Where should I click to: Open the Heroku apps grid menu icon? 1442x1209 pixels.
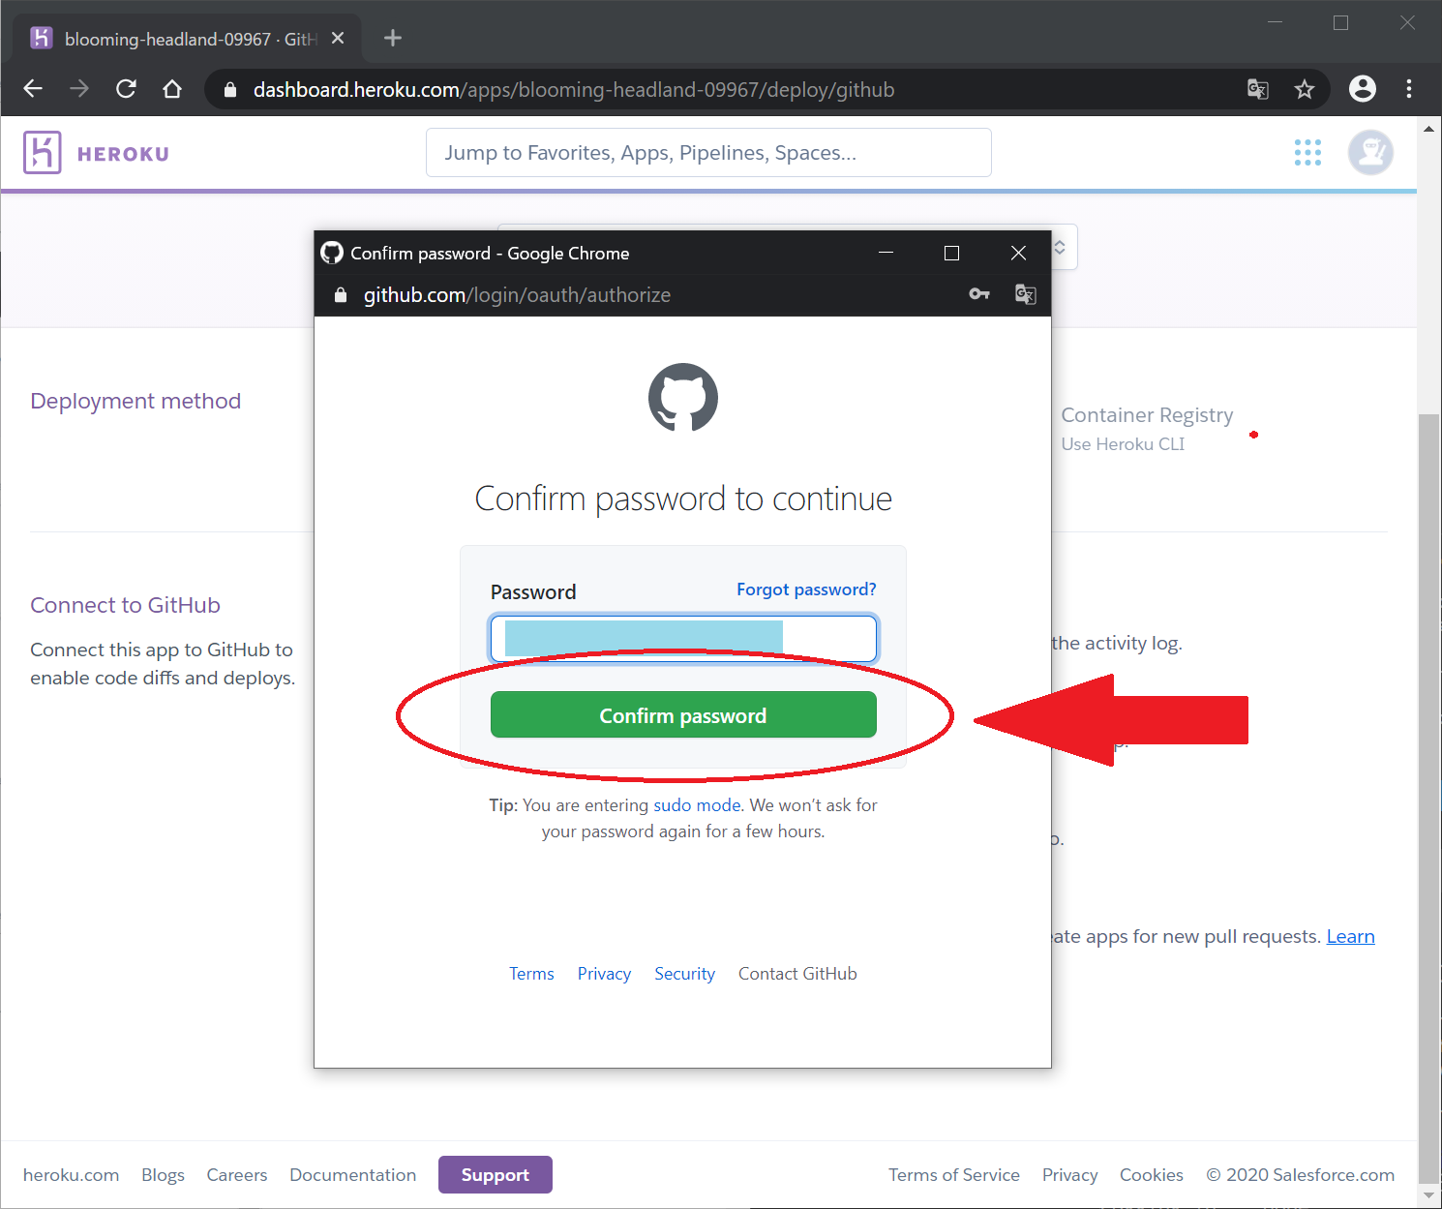[1307, 152]
